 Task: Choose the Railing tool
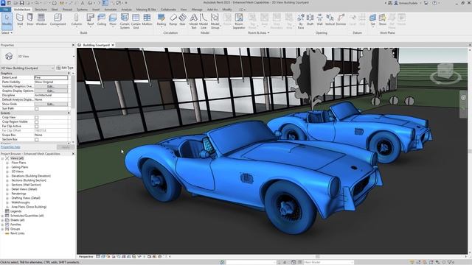pos(162,20)
